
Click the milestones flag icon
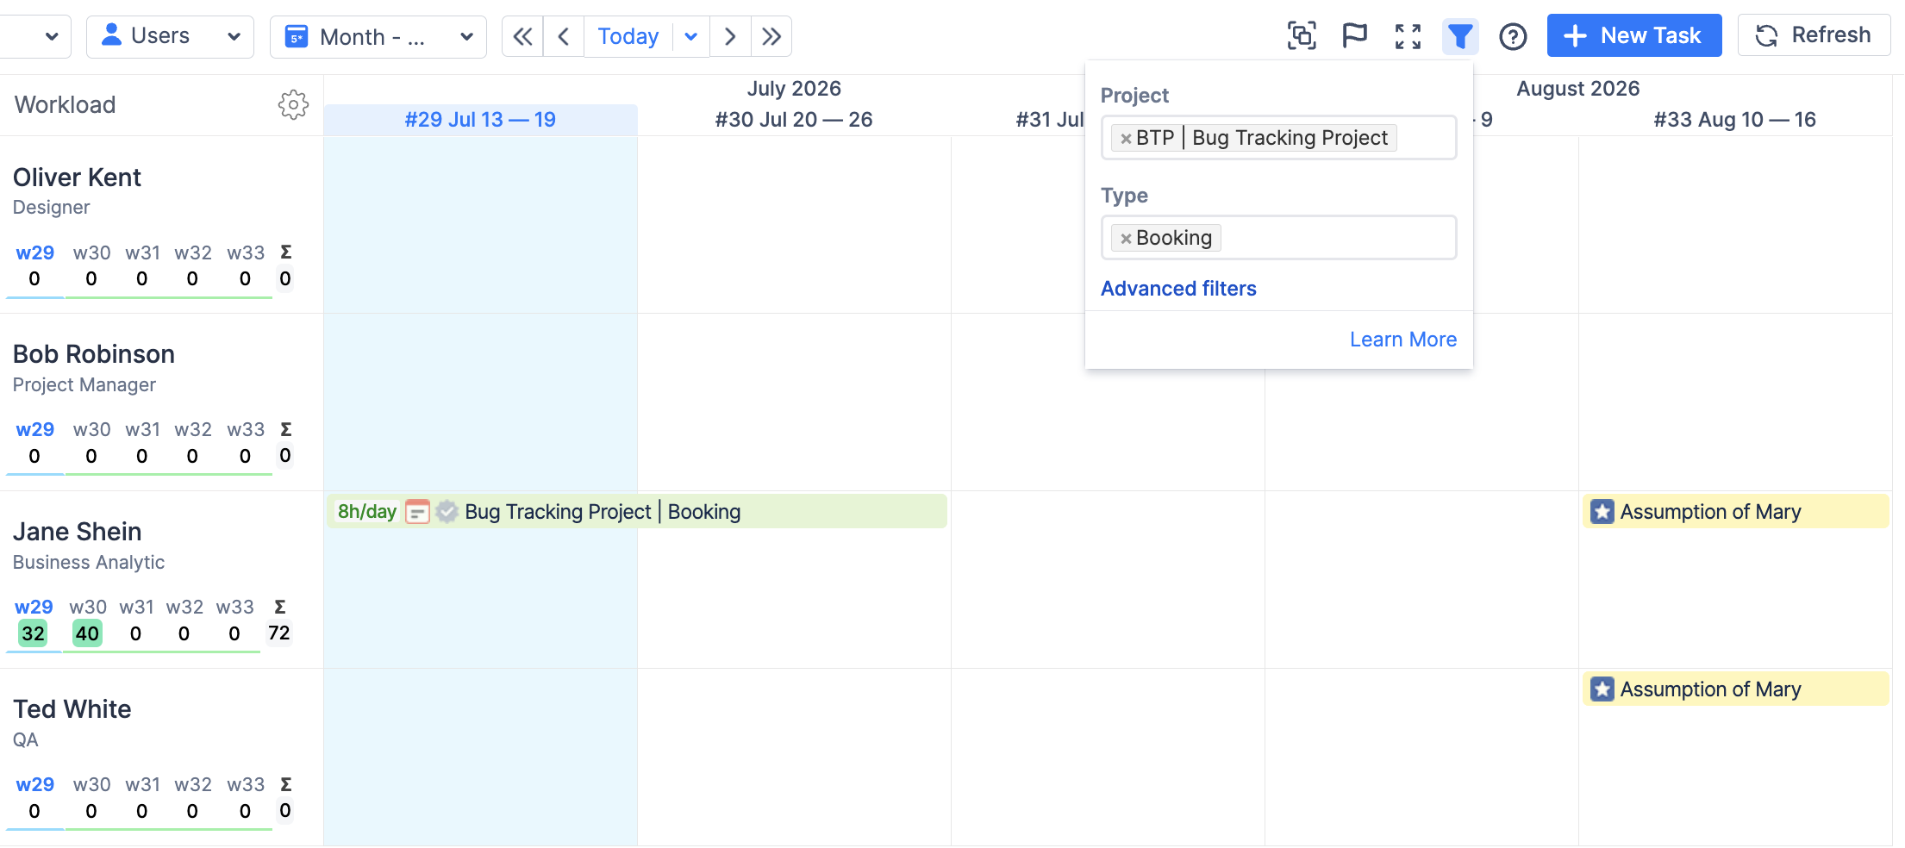[1355, 36]
